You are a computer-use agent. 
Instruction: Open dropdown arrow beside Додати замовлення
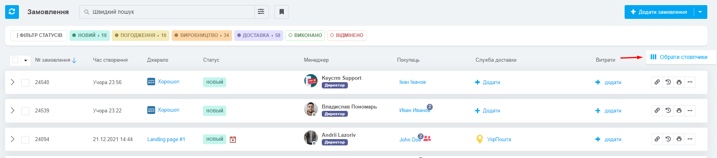pyautogui.click(x=700, y=12)
